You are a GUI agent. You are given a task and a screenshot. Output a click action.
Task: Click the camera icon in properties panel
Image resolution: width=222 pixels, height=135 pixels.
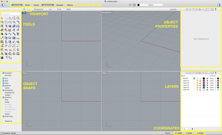(200, 9)
